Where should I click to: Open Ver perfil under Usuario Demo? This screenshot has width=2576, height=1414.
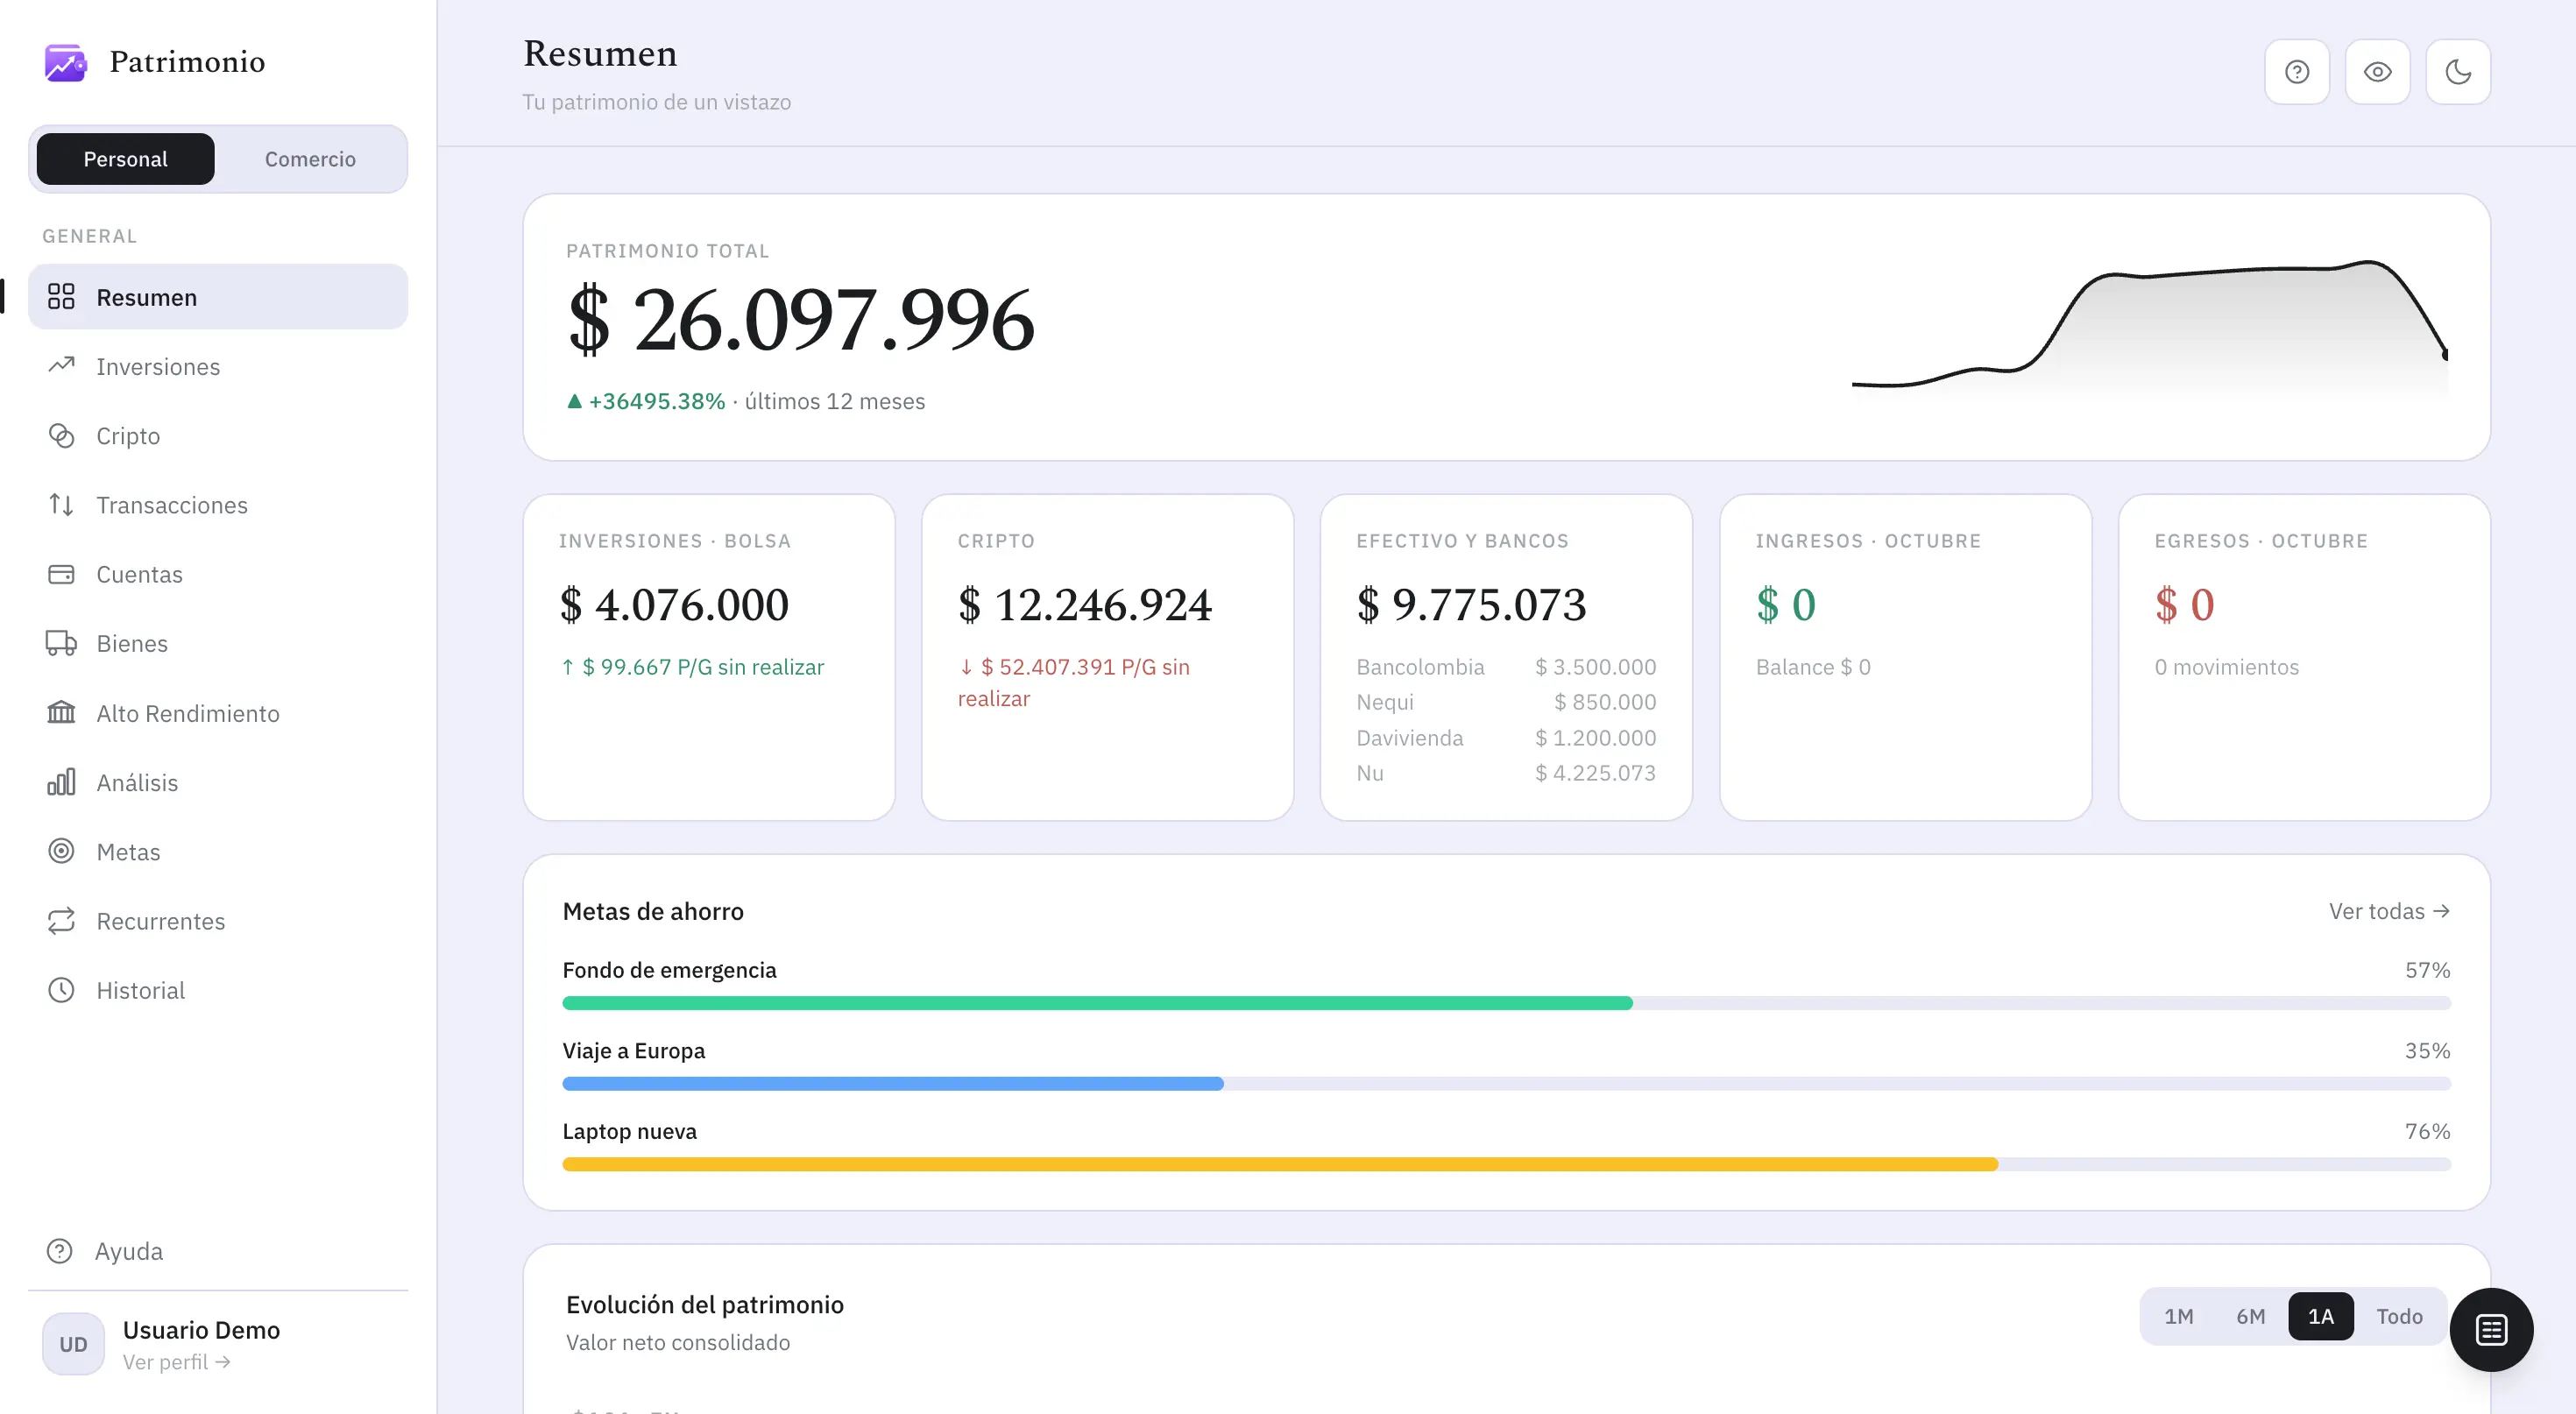tap(176, 1362)
